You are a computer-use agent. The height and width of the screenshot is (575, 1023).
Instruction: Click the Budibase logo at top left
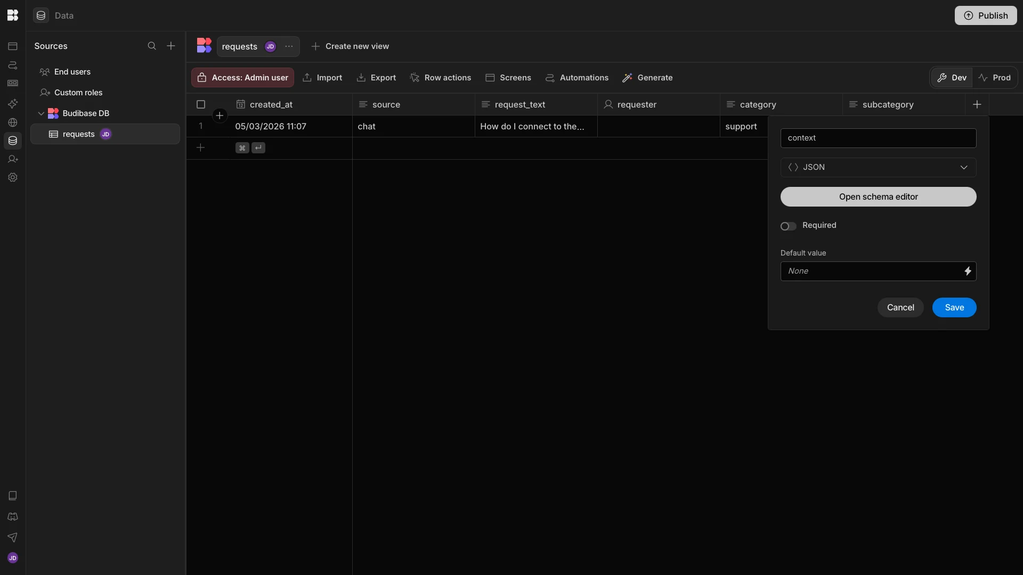coord(13,15)
